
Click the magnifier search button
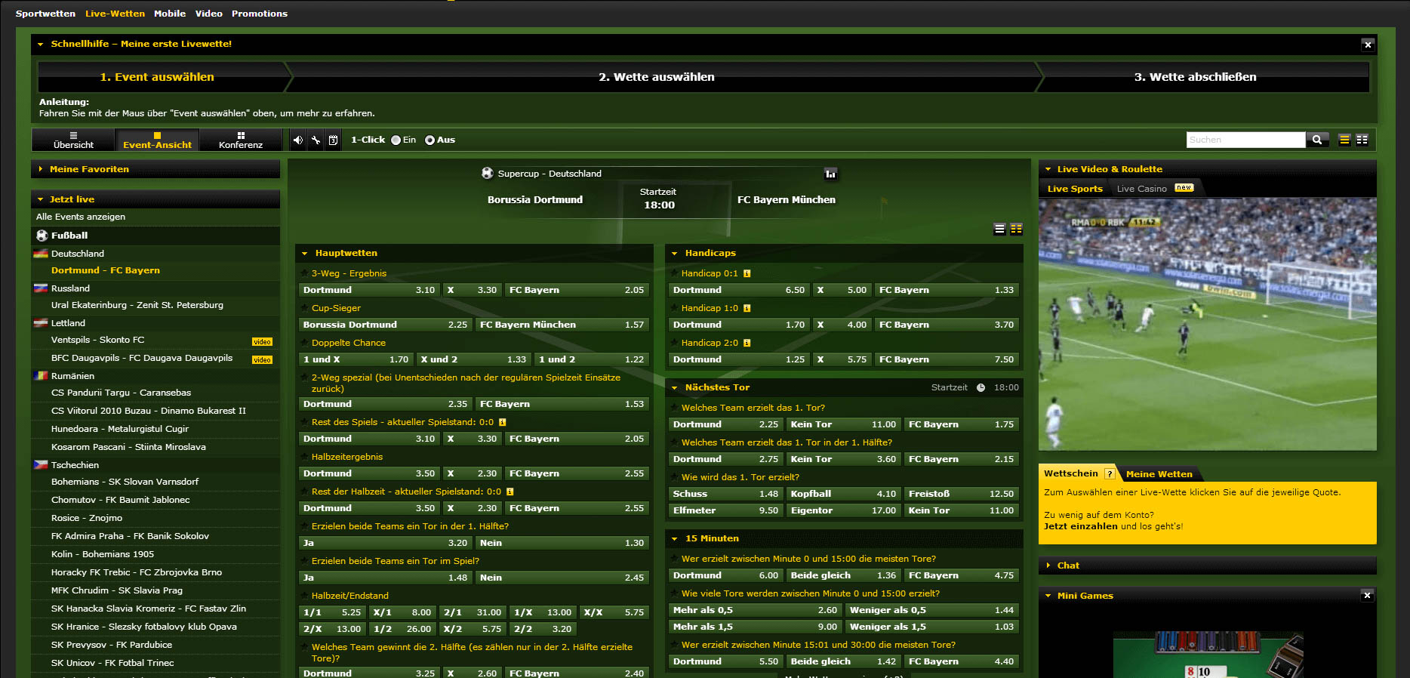coord(1317,140)
